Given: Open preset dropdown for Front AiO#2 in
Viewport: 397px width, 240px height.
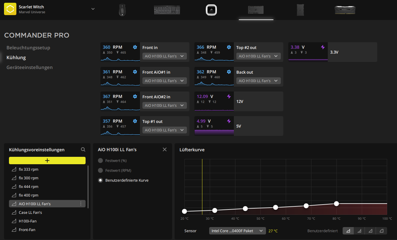Looking at the screenshot, I should (x=165, y=105).
